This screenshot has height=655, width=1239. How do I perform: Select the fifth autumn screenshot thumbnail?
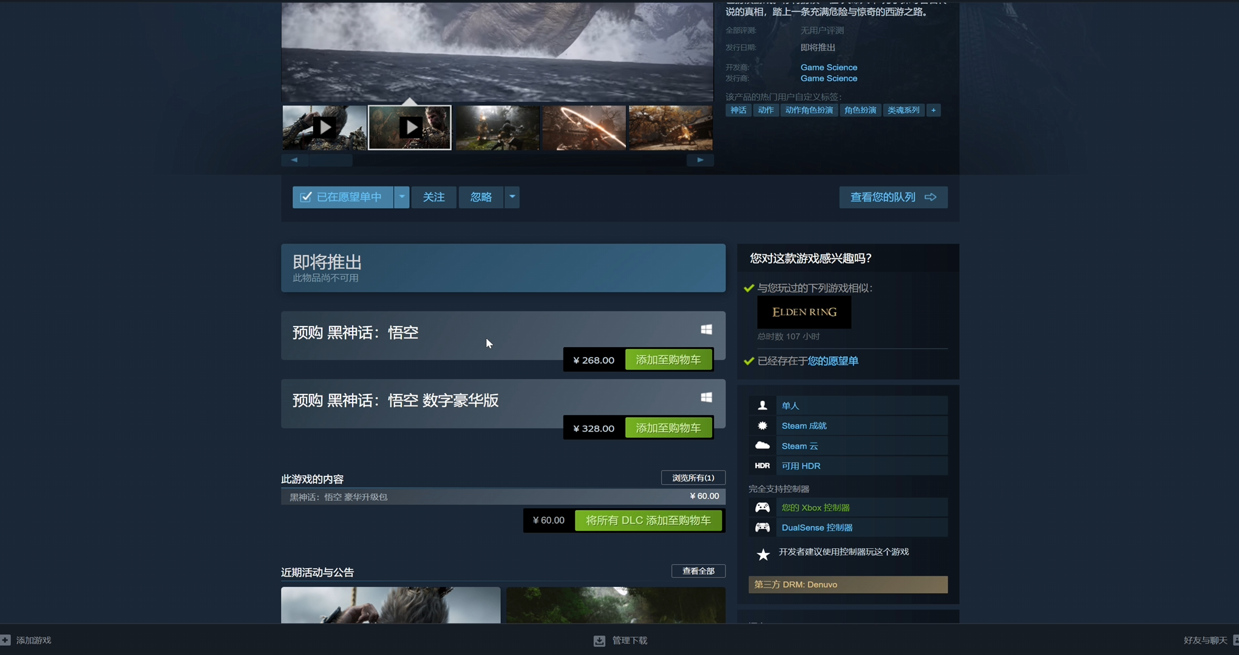click(671, 127)
